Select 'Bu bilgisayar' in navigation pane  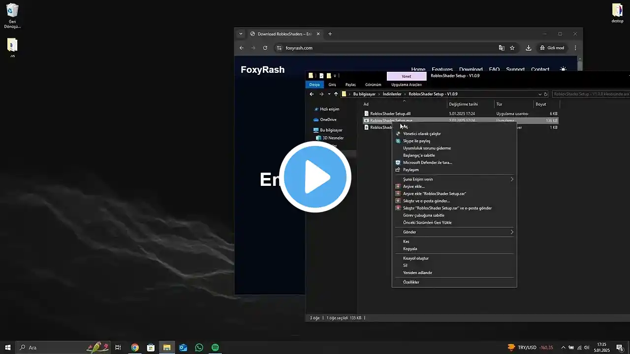click(331, 130)
